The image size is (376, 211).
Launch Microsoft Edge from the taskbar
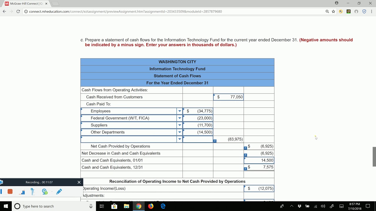coord(163,206)
